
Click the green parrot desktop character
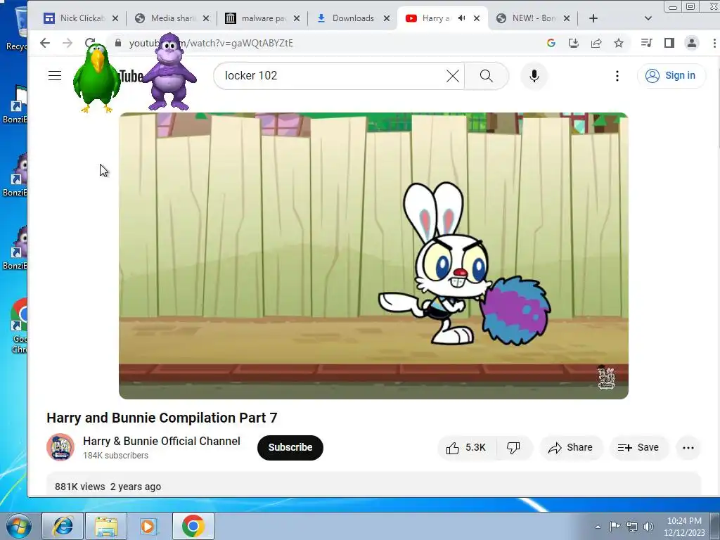point(97,78)
